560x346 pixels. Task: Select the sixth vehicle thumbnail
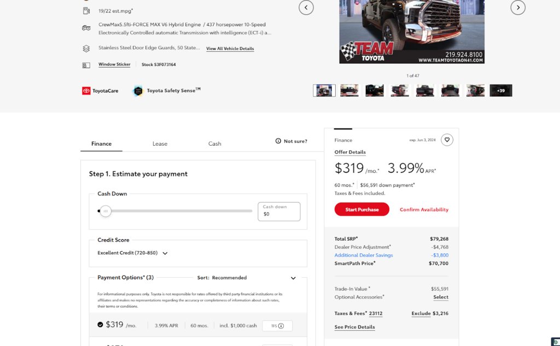450,91
